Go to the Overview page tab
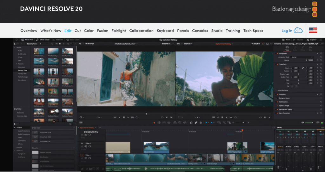325x172 pixels. point(29,31)
